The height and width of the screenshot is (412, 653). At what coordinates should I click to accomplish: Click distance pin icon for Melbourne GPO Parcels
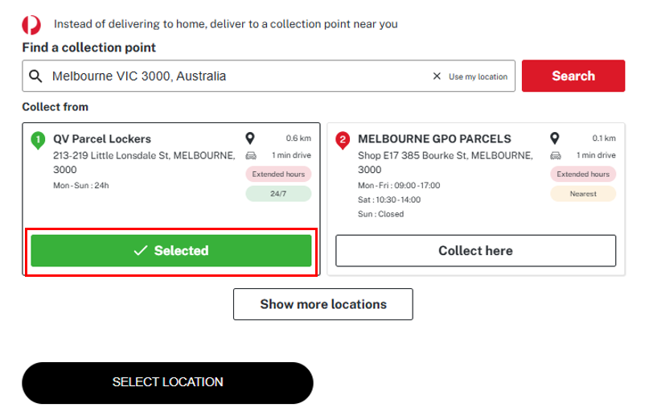click(x=554, y=138)
